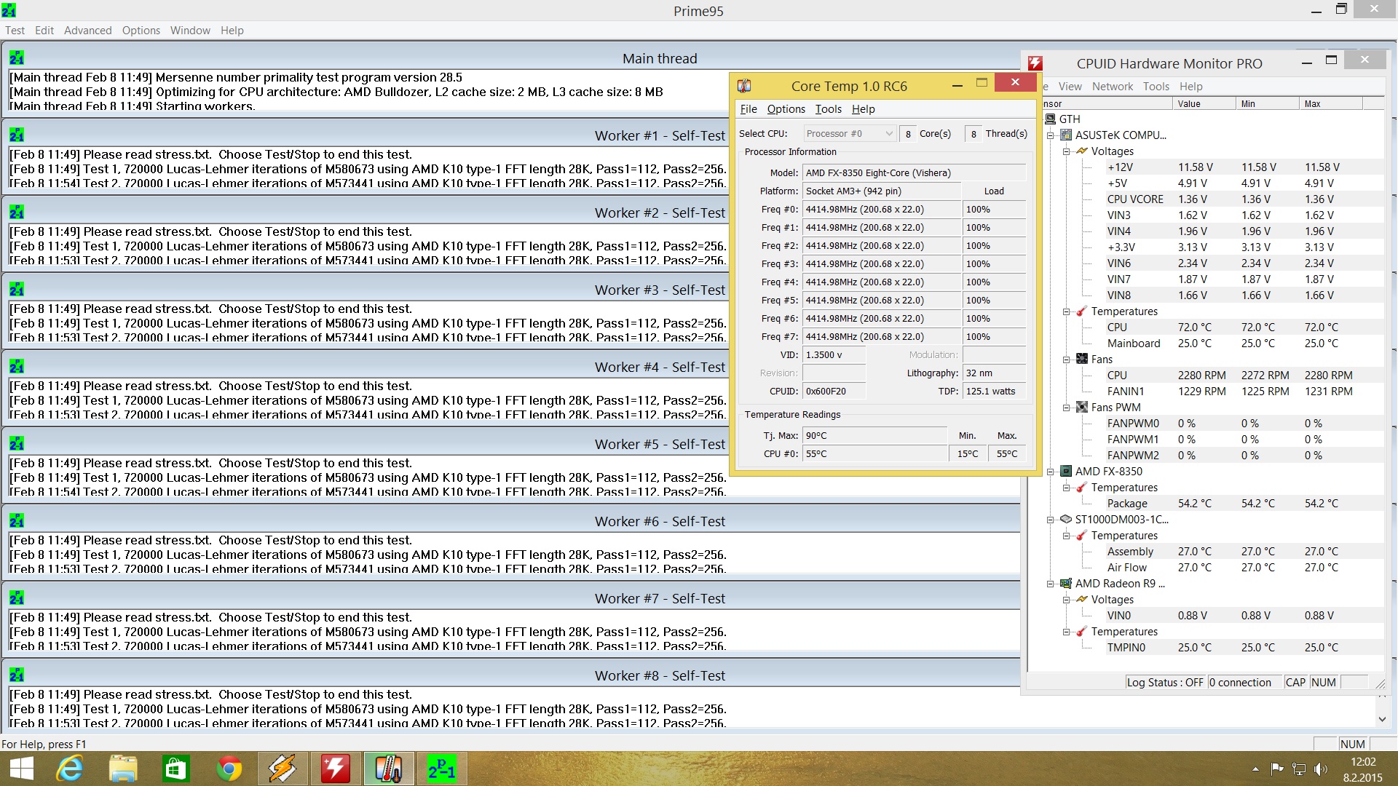
Task: Collapse the motherboard Voltages node
Action: coord(1066,151)
